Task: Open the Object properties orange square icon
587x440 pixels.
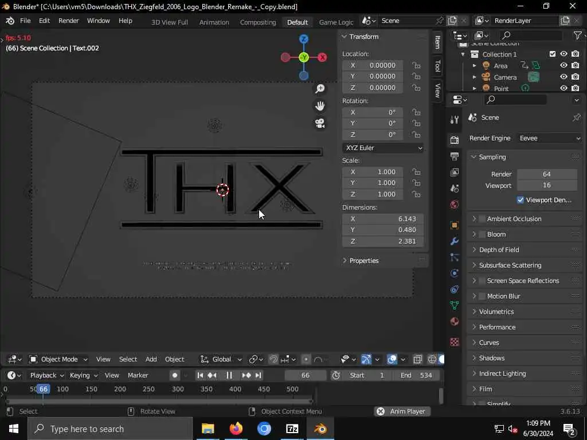Action: 455,225
